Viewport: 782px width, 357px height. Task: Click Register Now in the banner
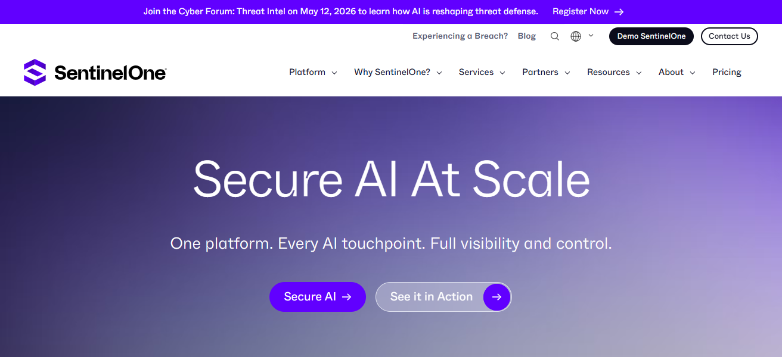tap(581, 11)
